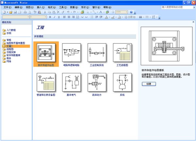196x141 pixels.
Task: Select the 入门教程 category folder
Action: 9,30
